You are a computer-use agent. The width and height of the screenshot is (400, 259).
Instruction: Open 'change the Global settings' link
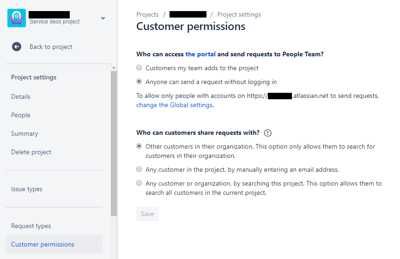click(174, 105)
